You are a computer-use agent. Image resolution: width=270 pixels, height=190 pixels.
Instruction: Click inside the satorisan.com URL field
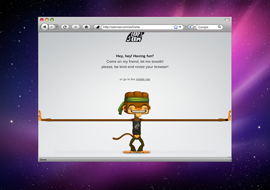[138, 27]
